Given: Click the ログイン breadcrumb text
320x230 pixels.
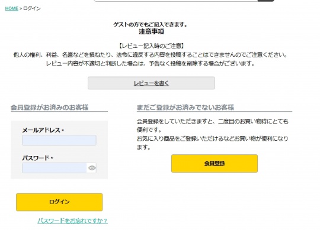Looking at the screenshot, I should coord(32,8).
